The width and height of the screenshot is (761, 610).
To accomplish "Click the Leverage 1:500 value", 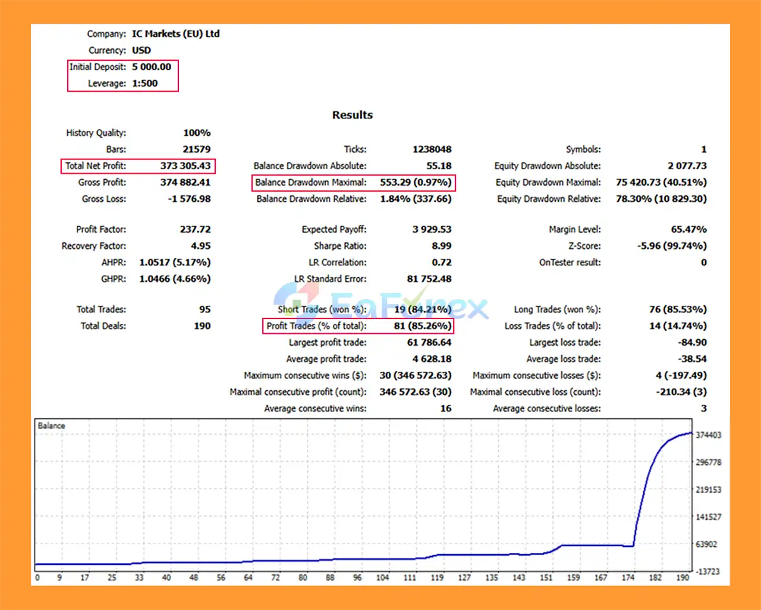I will [x=144, y=83].
